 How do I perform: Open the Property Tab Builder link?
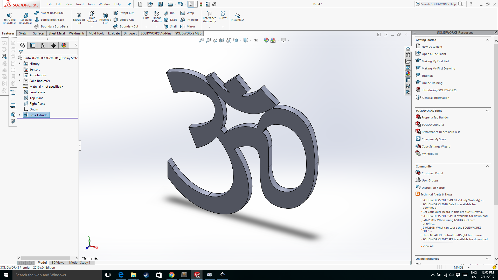point(435,117)
